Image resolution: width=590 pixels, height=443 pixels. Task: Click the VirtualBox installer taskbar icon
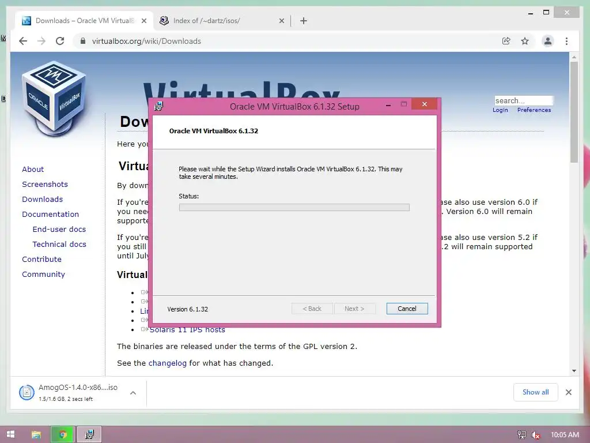point(89,435)
